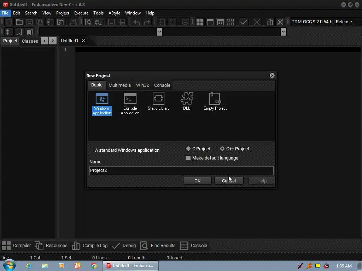Launch Google Chrome from taskbar

tap(94, 266)
